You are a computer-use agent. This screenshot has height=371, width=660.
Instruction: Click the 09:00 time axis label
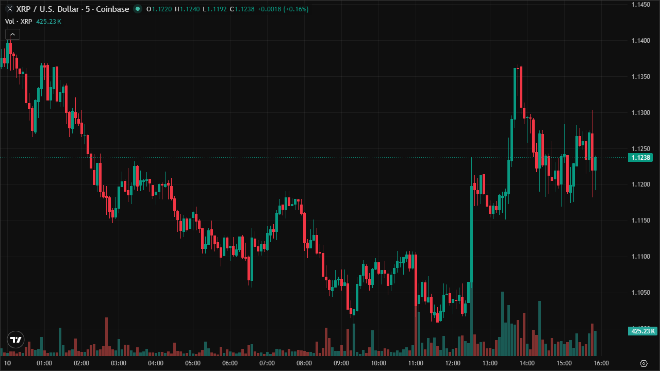pos(341,363)
